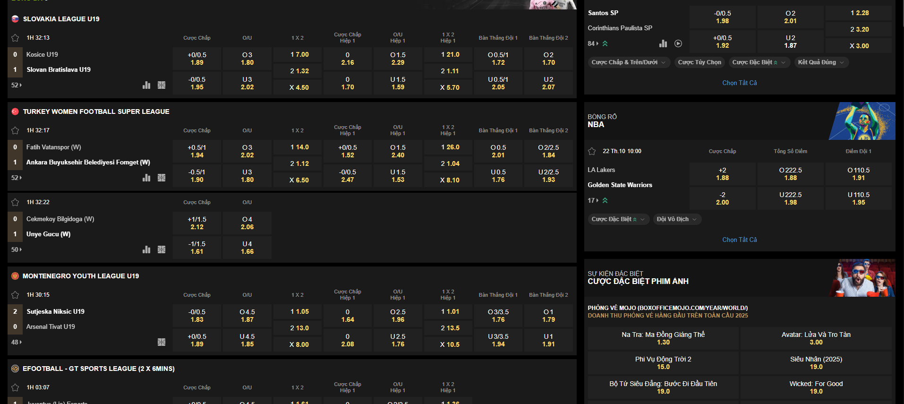904x404 pixels.
Task: Bet on Na Tra: Ma Đồng Giáng Thế 1.30
Action: [663, 338]
